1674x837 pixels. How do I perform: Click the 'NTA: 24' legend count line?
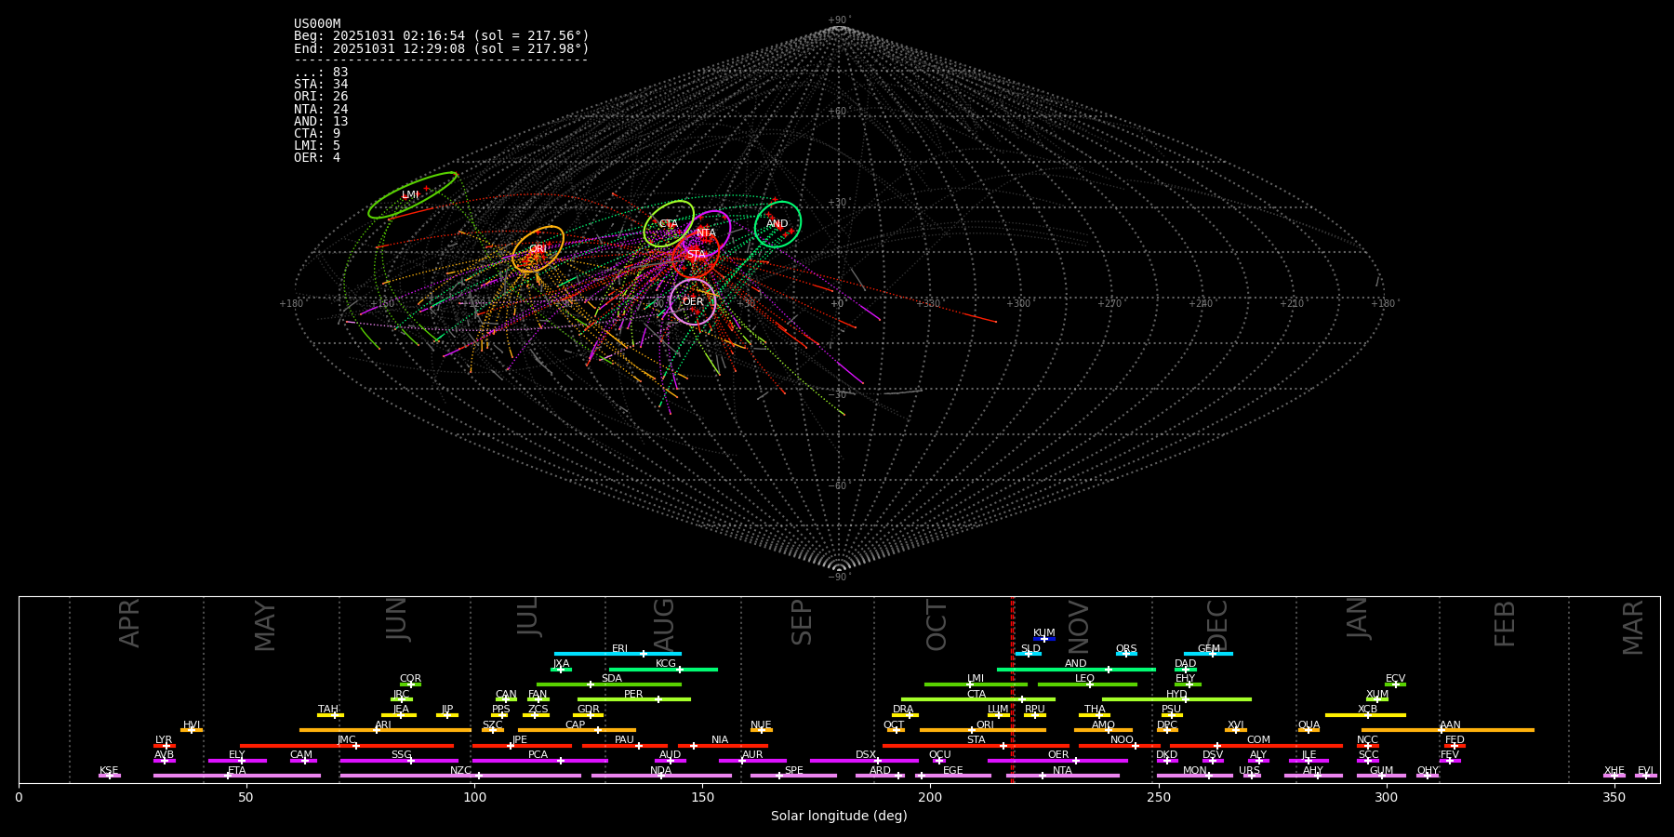[321, 110]
